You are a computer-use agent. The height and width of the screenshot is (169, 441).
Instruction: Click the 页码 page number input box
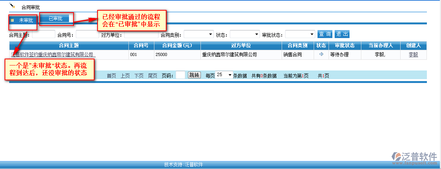coord(180,75)
